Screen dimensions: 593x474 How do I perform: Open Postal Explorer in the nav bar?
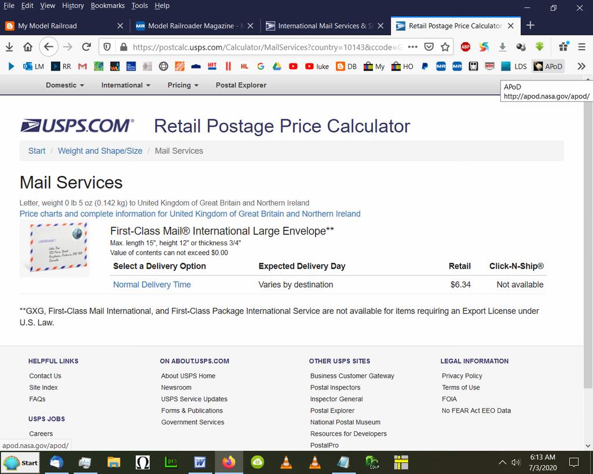(241, 85)
